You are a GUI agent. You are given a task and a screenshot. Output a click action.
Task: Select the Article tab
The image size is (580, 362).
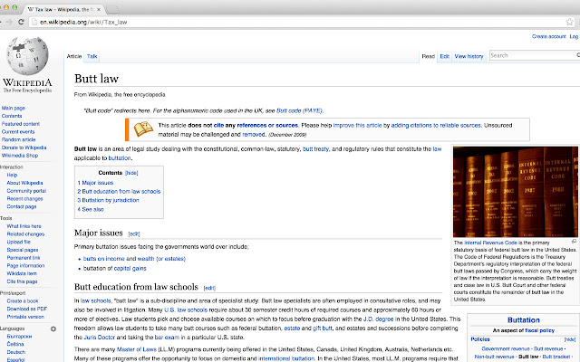[74, 56]
